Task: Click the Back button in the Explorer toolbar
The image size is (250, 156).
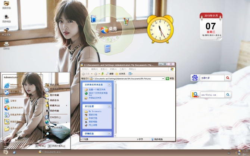Action: [86, 74]
